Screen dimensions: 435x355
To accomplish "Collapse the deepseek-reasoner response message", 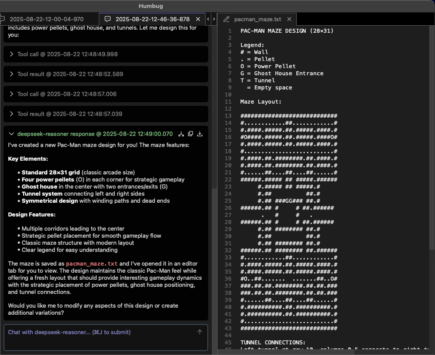I will [x=12, y=134].
